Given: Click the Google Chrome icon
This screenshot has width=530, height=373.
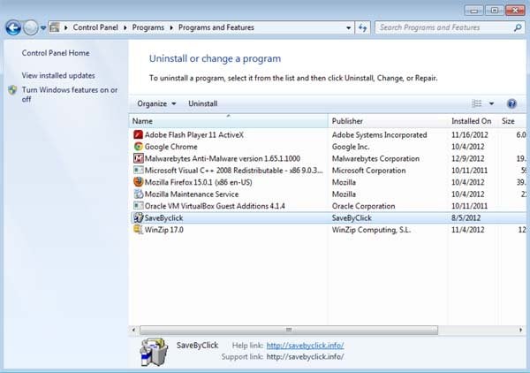Looking at the screenshot, I should [x=138, y=147].
